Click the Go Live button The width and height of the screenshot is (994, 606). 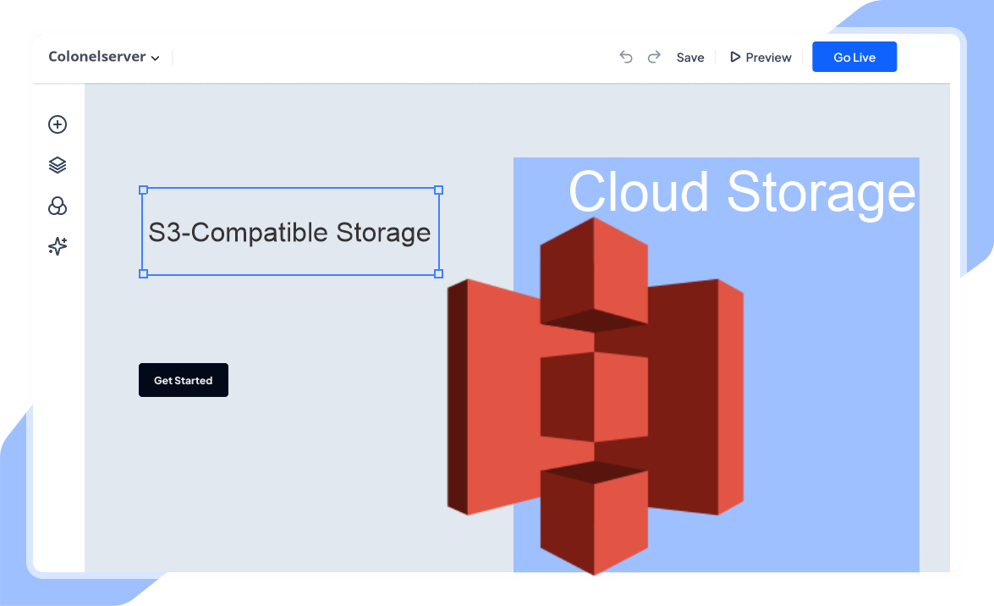tap(854, 57)
